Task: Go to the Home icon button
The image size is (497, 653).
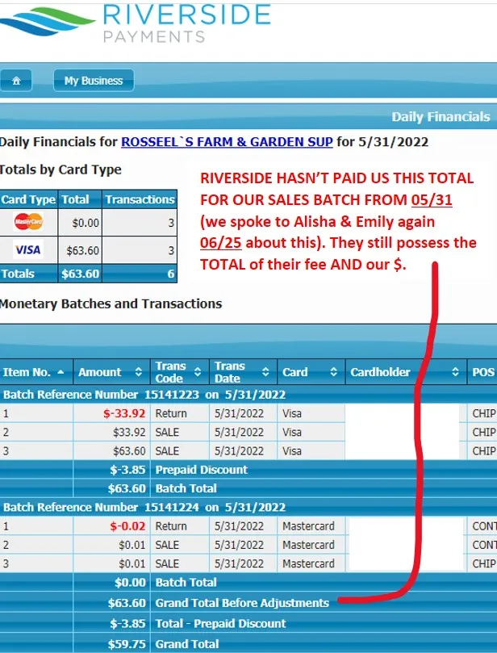Action: 16,81
